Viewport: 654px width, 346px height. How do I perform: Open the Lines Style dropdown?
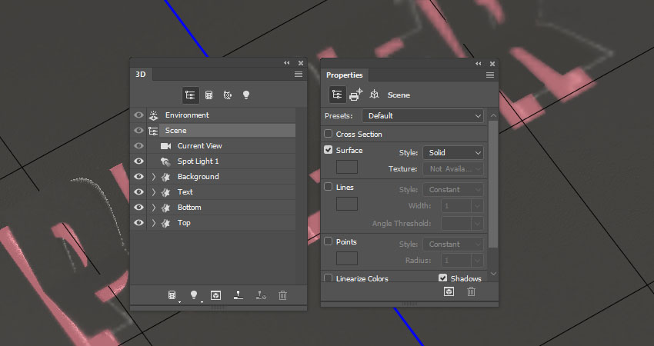point(453,190)
